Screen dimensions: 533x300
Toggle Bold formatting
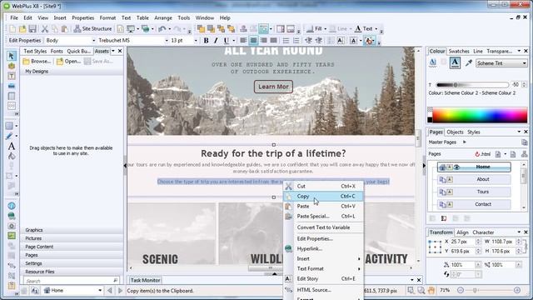click(206, 41)
